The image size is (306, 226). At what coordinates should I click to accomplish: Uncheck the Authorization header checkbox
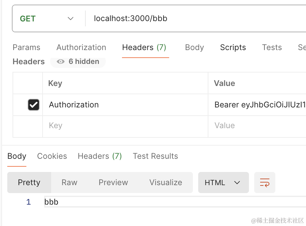pyautogui.click(x=34, y=105)
